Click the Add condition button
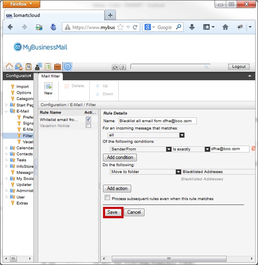The image size is (258, 265). point(120,157)
